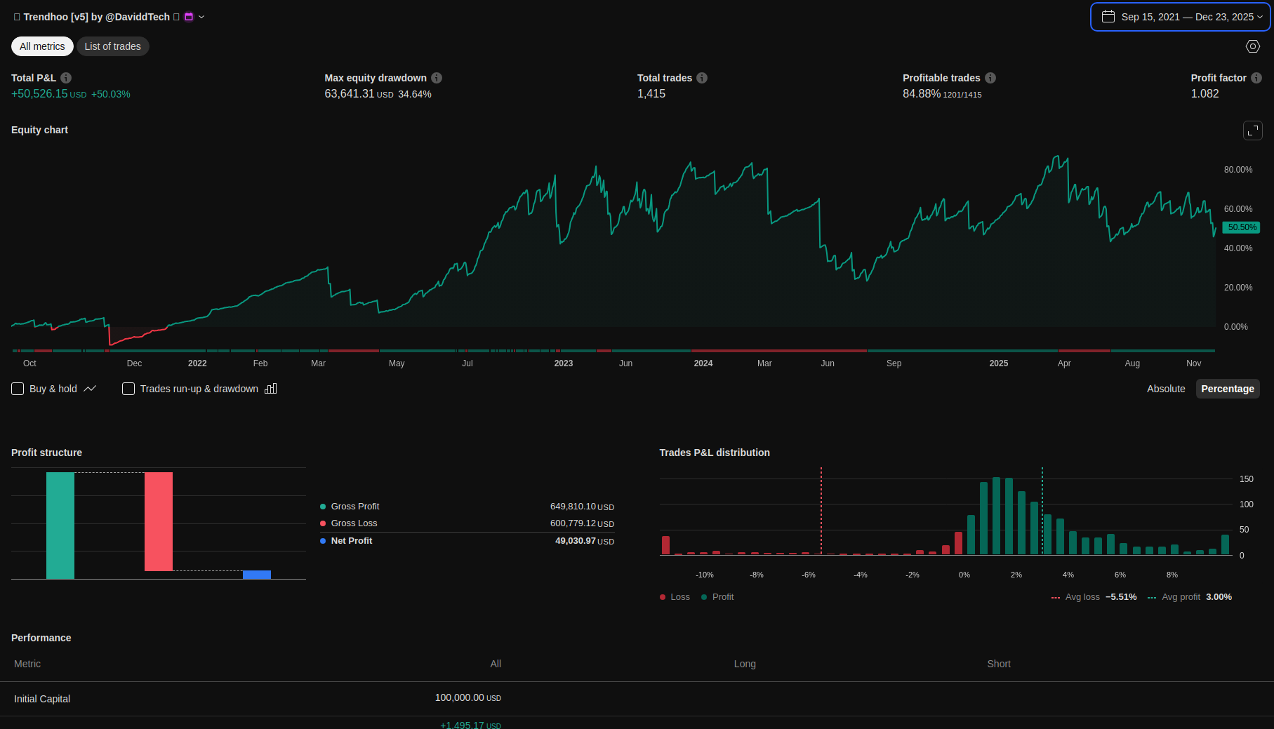The width and height of the screenshot is (1274, 729).
Task: Open Profit factor info icon
Action: coord(1256,78)
